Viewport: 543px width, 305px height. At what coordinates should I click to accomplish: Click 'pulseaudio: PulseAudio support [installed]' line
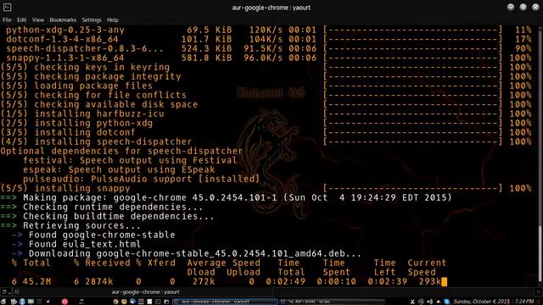point(142,179)
